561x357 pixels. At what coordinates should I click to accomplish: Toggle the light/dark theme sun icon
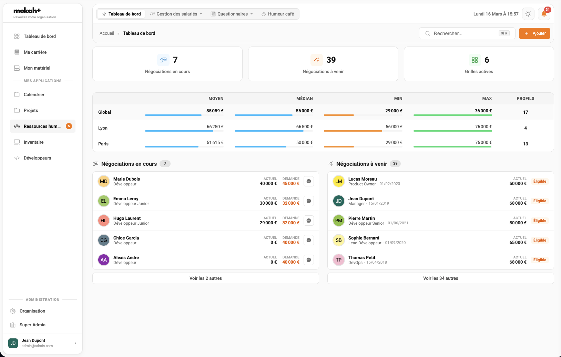[528, 14]
